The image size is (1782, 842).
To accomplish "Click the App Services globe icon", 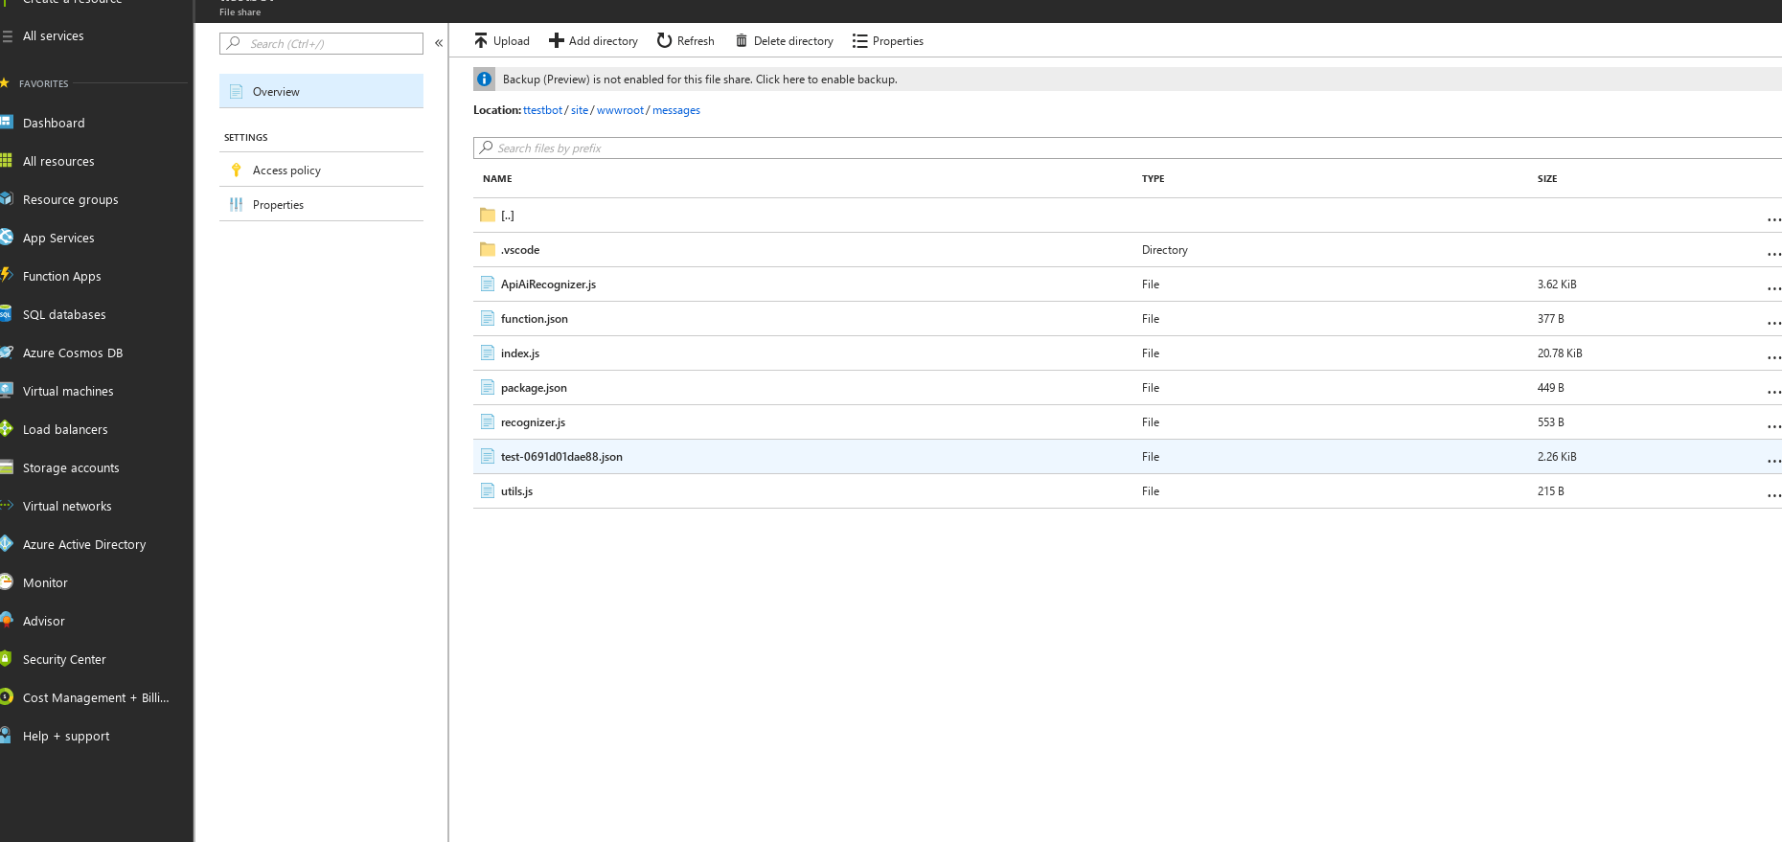I will coord(6,237).
